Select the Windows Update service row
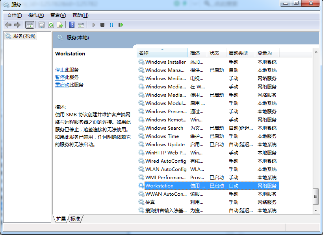 (165, 145)
